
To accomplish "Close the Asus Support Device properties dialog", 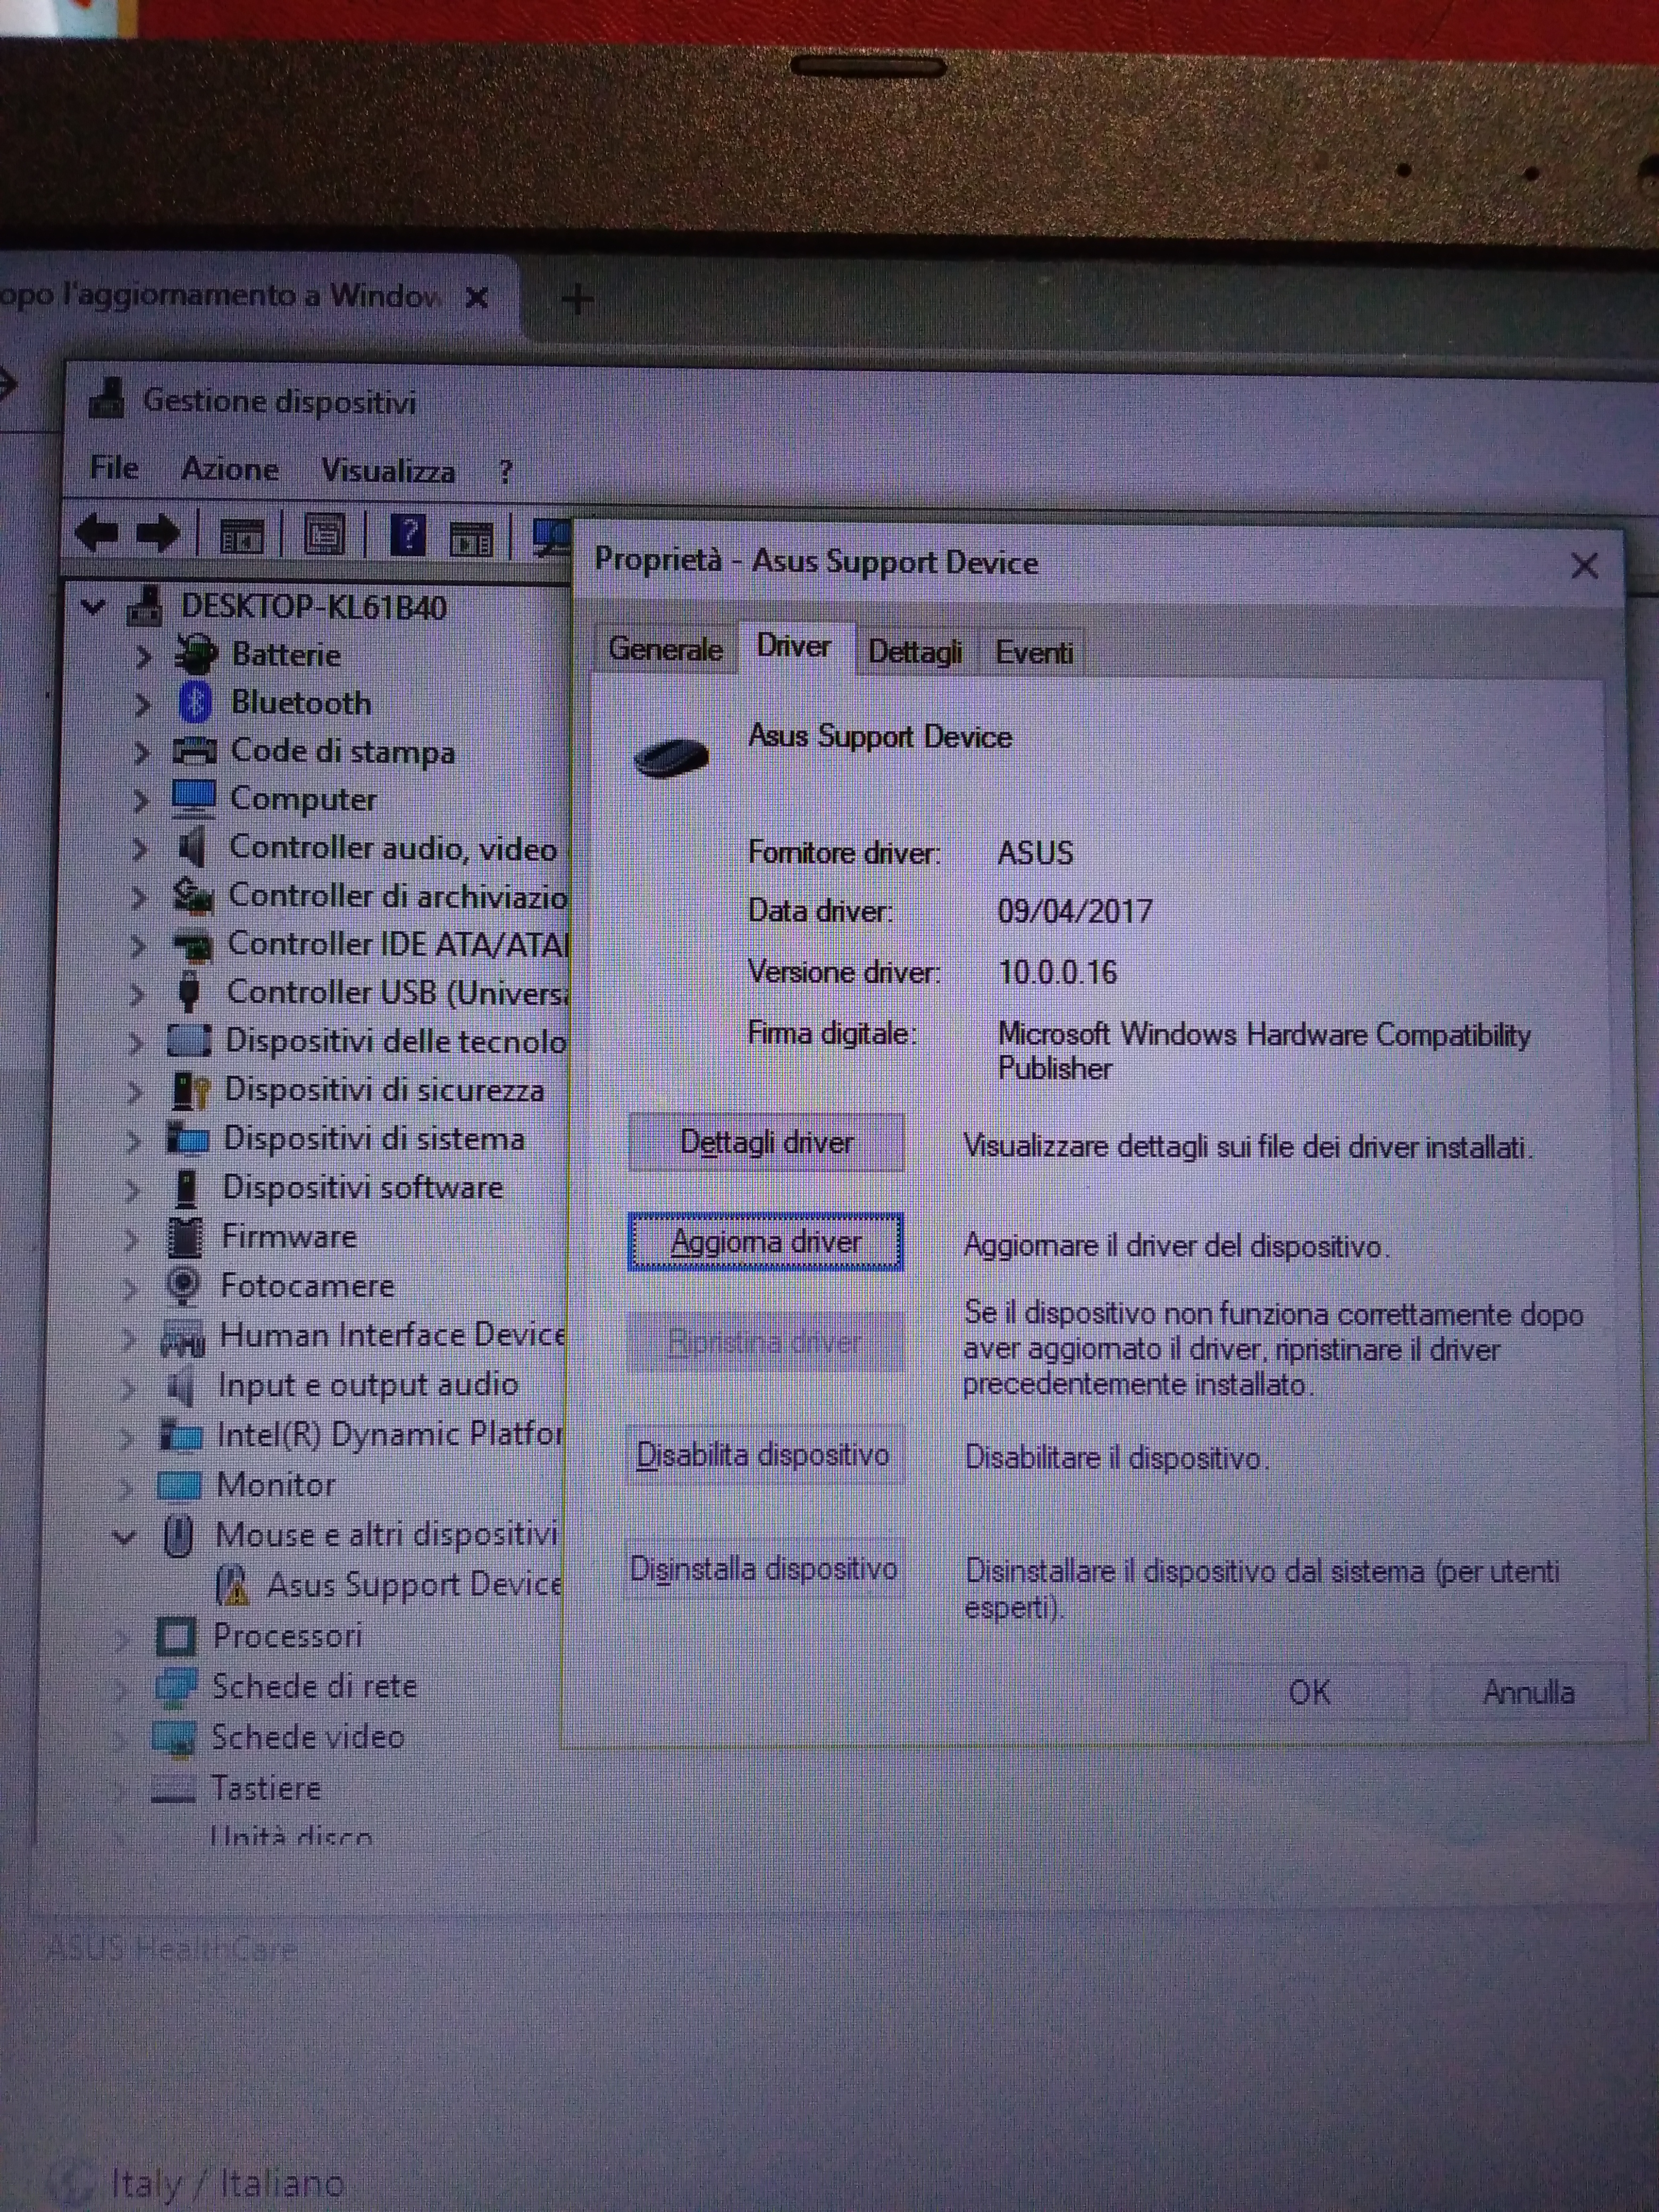I will pos(1584,566).
